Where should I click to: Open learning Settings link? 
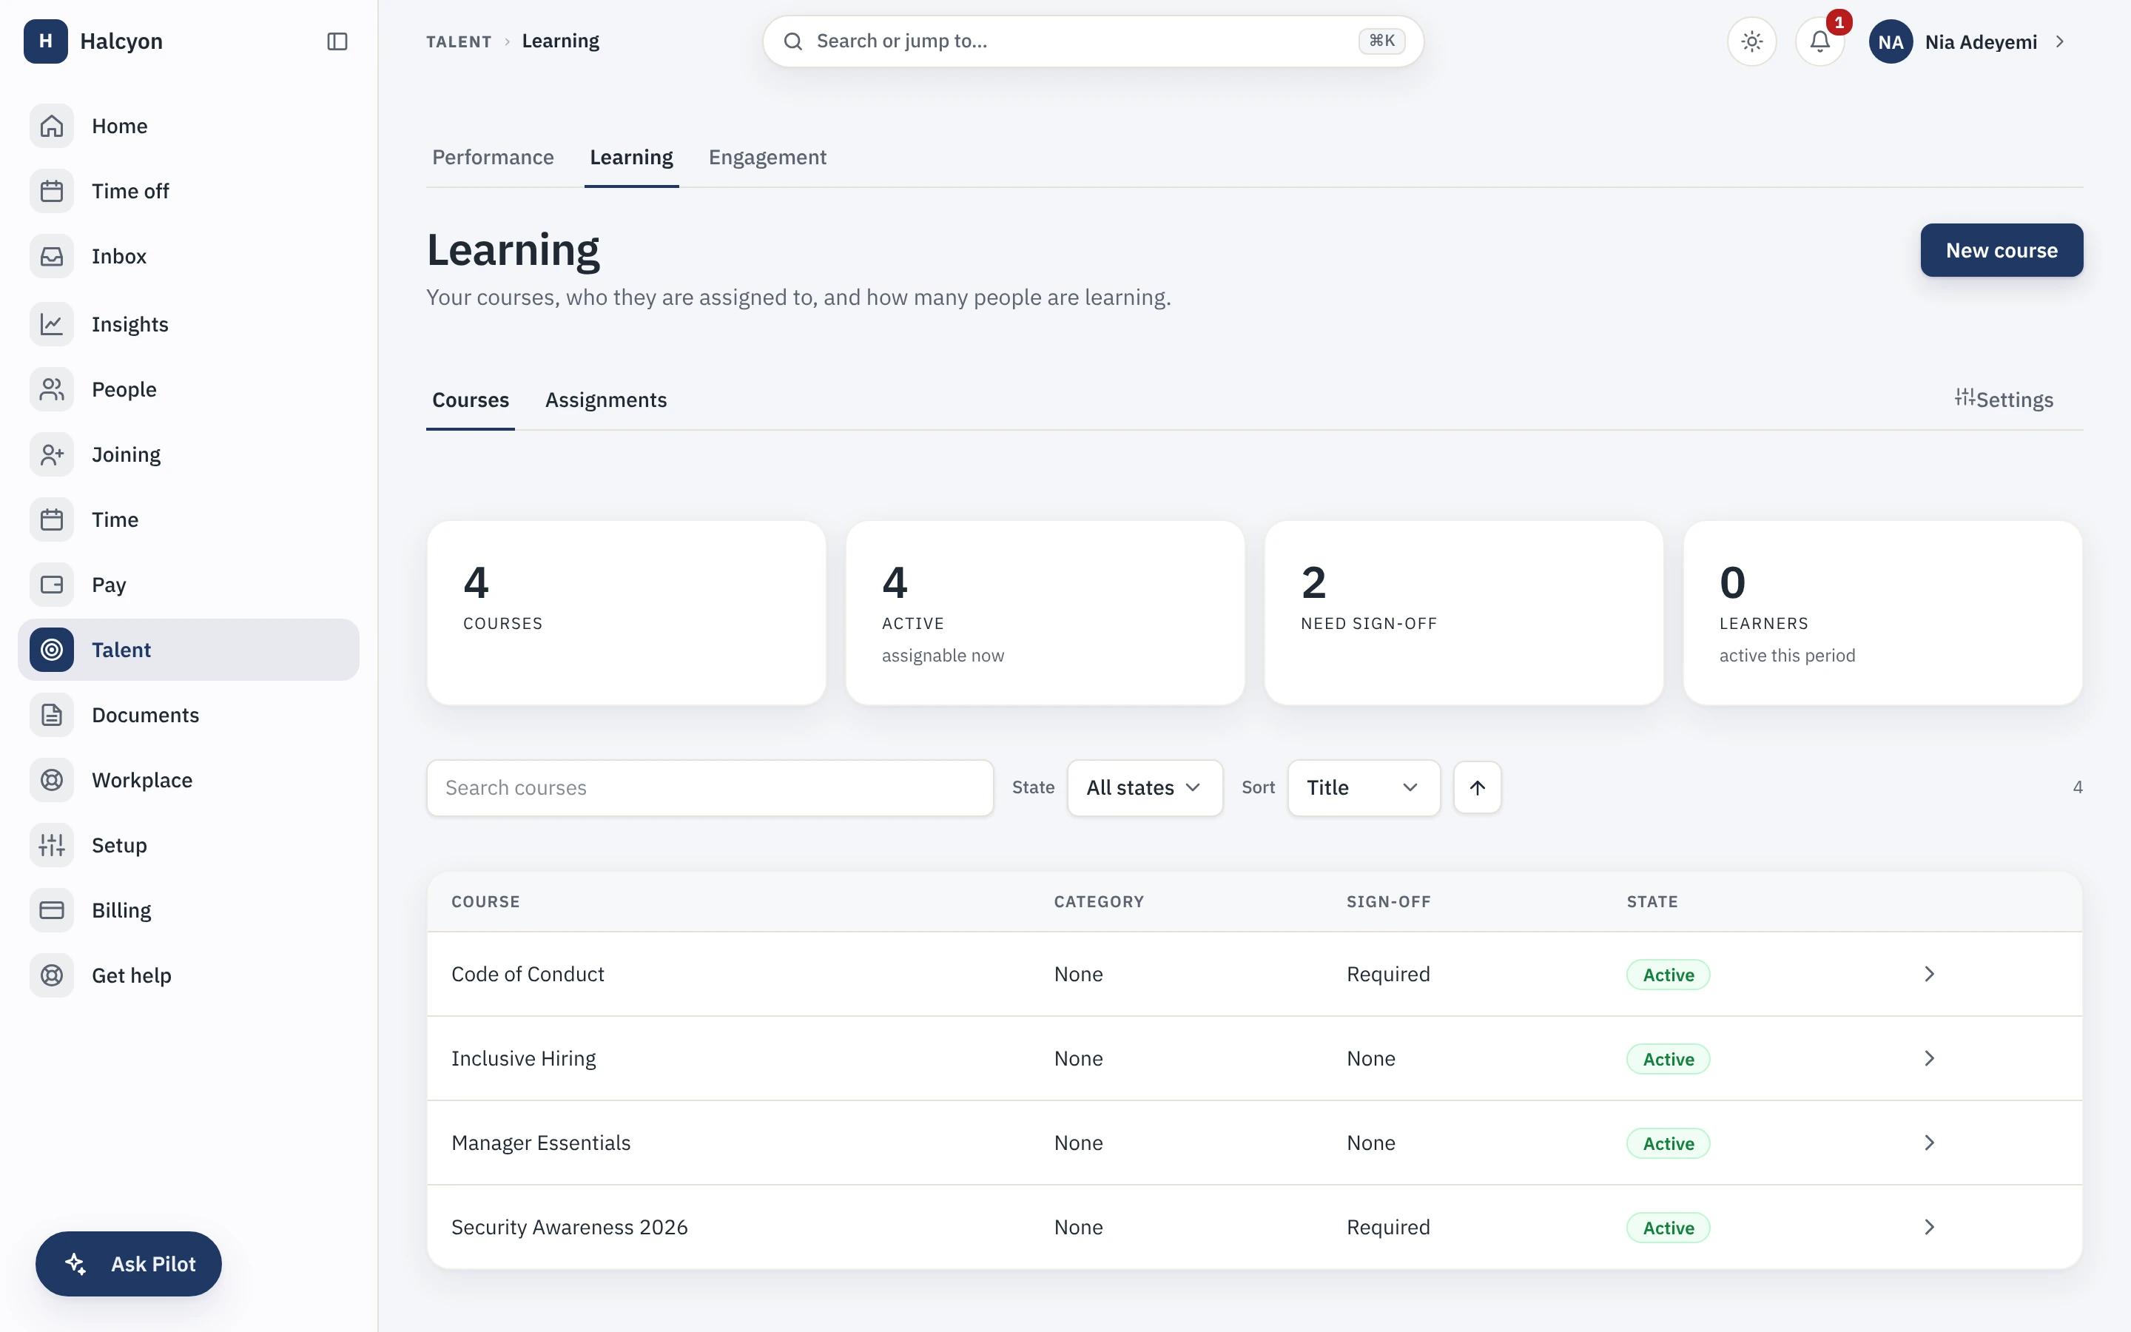click(x=2003, y=400)
